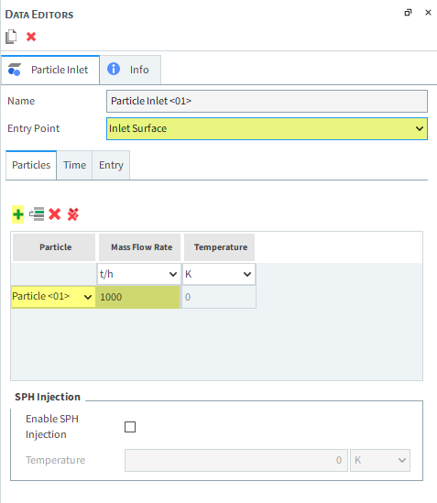Remove selected row with red X icon

(55, 214)
